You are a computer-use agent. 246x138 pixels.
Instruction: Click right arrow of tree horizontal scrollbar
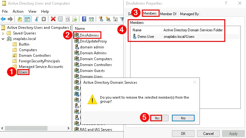tap(68, 128)
